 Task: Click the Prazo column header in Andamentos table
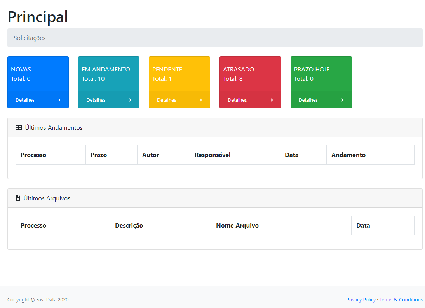[x=99, y=155]
